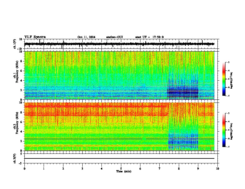The width and height of the screenshot is (245, 189).
Task: Click the dark blue quiet patch in ch.1 spectrogram
Action: 183,93
